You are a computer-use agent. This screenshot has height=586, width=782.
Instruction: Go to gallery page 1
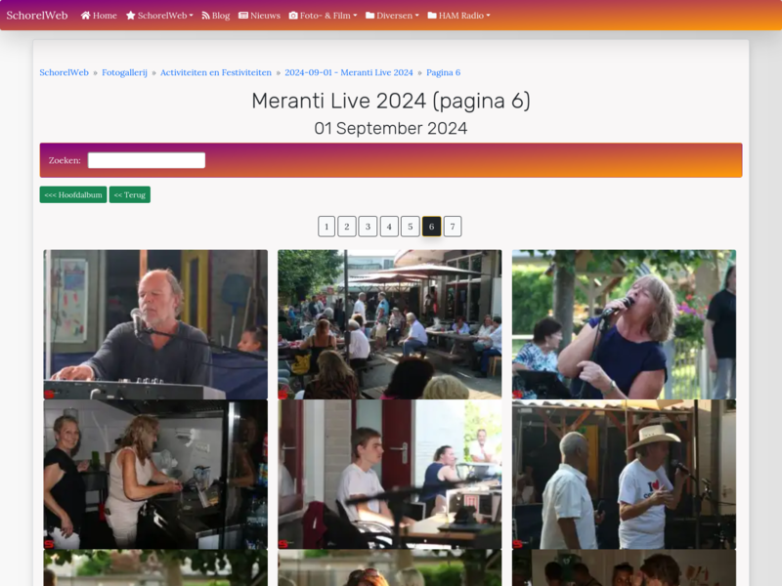[326, 227]
